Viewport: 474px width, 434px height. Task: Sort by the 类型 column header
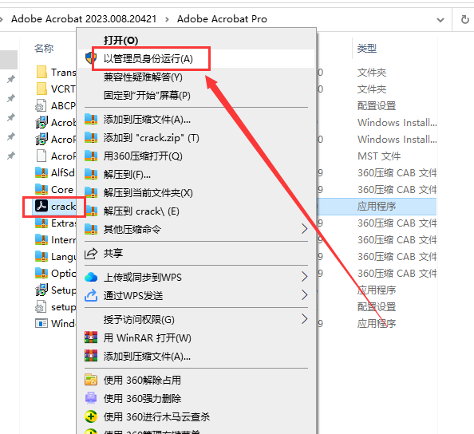tap(367, 49)
